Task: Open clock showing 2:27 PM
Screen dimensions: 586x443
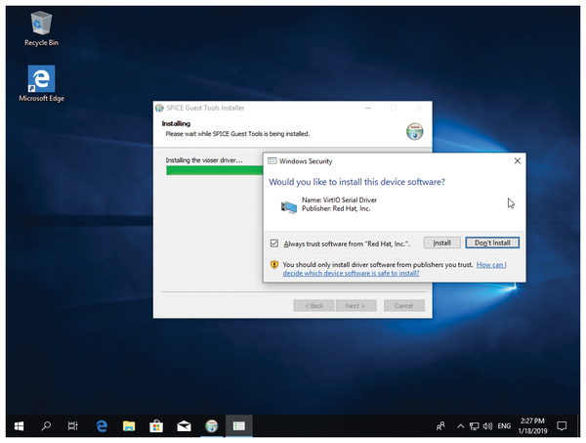Action: click(x=532, y=421)
